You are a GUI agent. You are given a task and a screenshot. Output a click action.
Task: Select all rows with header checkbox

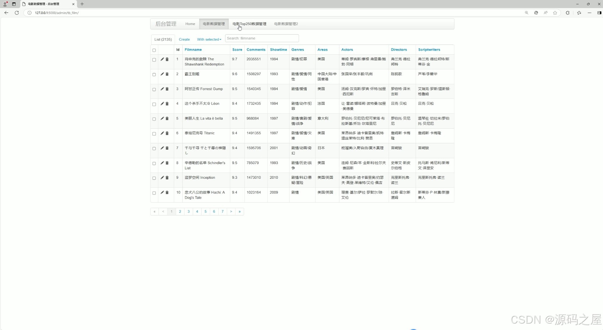pyautogui.click(x=154, y=50)
